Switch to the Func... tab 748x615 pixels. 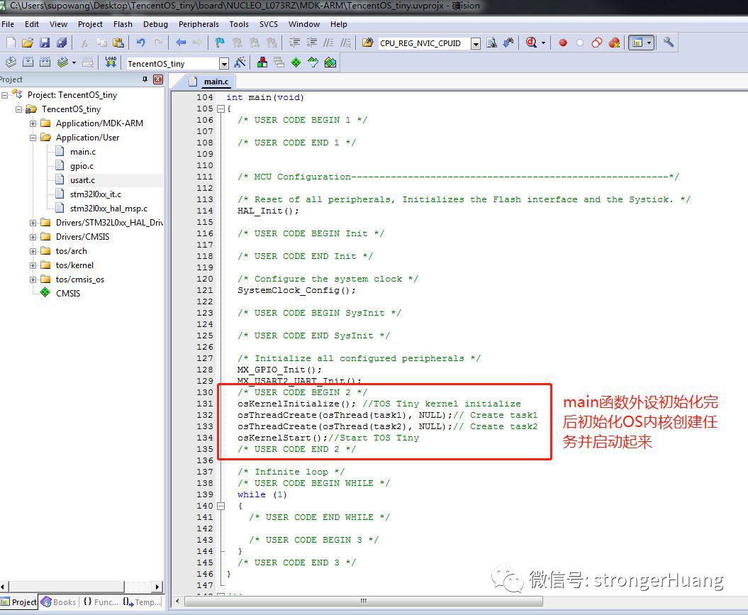[x=101, y=602]
